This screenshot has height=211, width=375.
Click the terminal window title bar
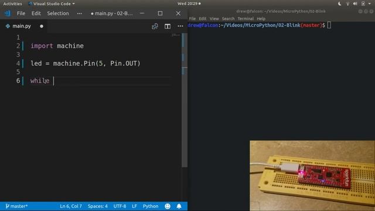281,11
